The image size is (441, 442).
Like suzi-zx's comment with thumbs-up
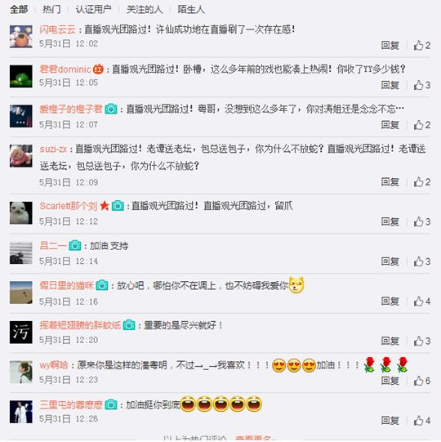click(422, 182)
